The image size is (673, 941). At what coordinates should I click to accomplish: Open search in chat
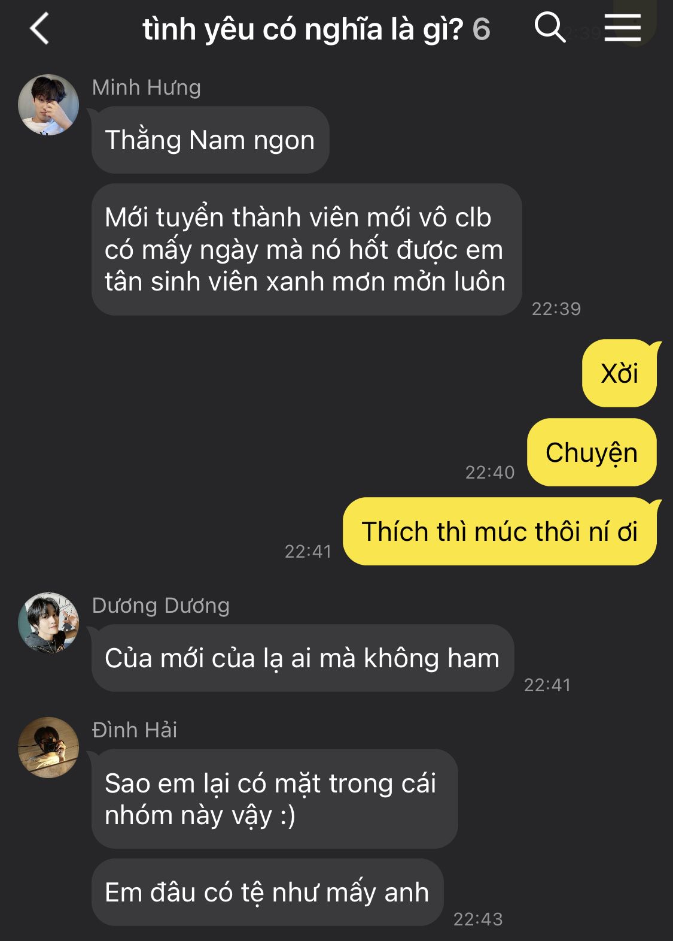click(550, 28)
